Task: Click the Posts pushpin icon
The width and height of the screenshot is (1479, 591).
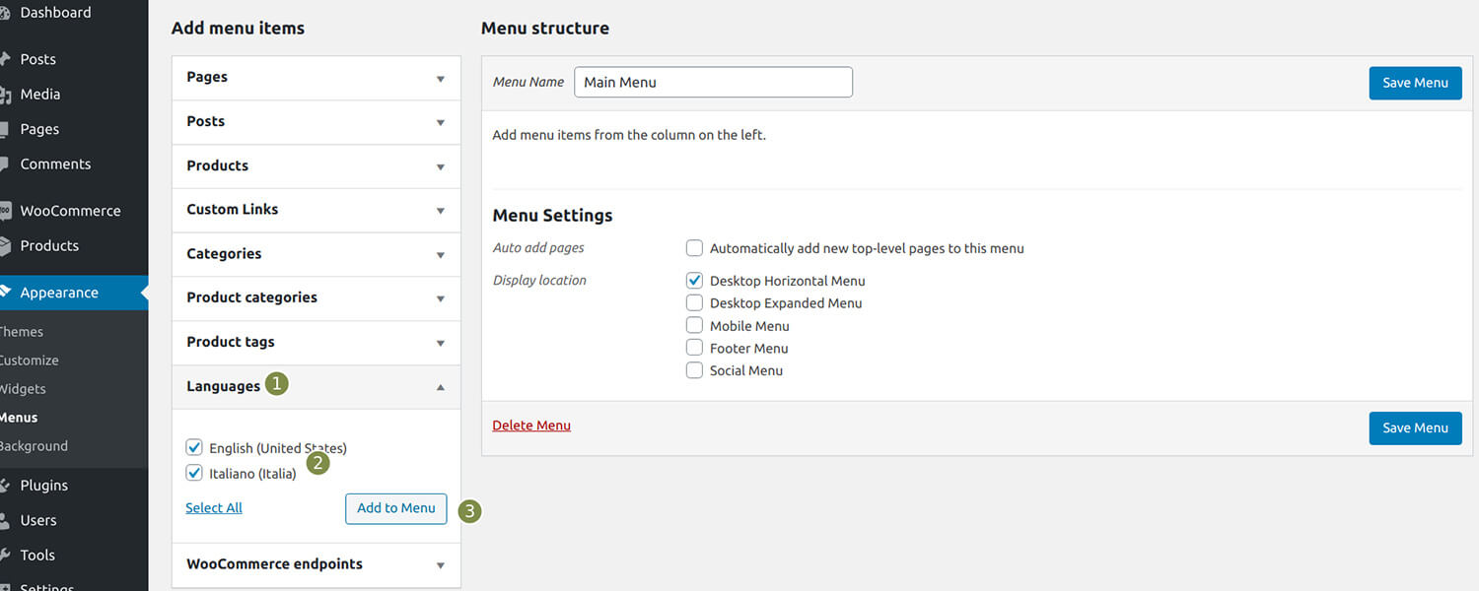Action: coord(3,59)
